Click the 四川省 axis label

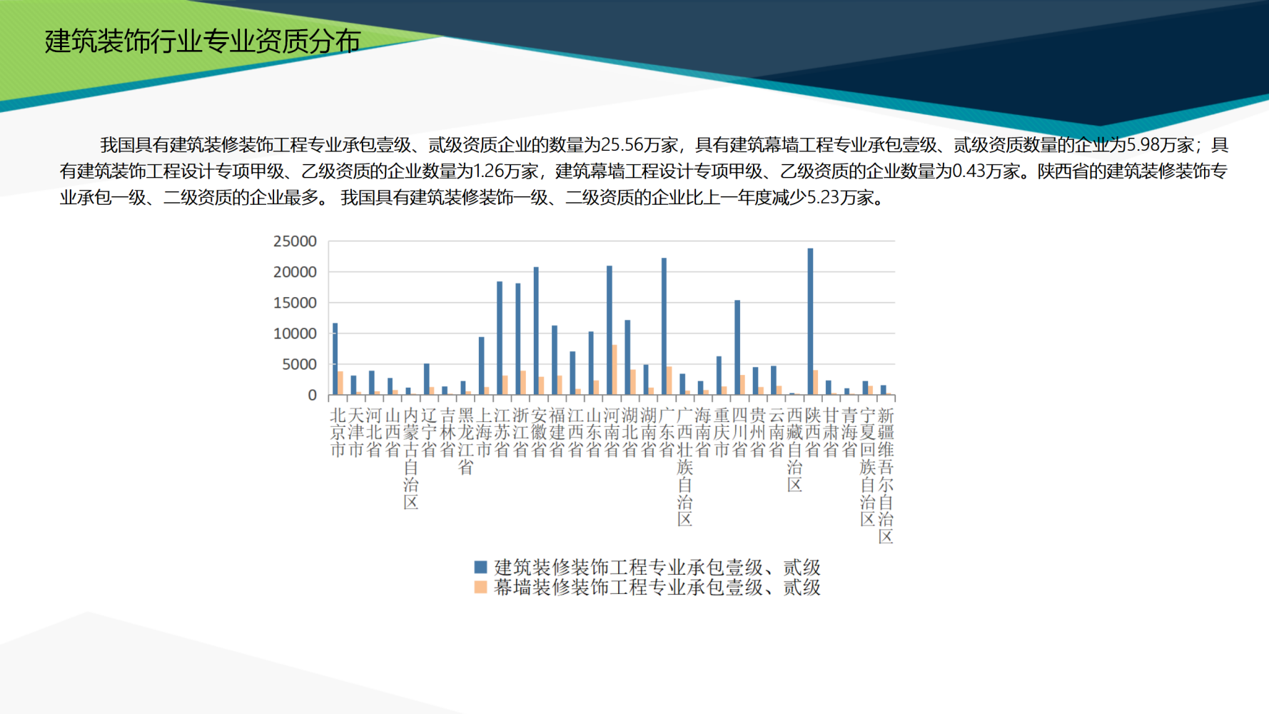(739, 432)
